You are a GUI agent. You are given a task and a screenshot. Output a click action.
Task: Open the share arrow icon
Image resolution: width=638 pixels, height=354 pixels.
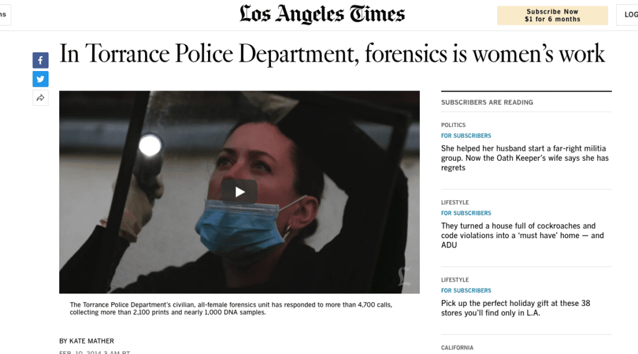(x=40, y=98)
